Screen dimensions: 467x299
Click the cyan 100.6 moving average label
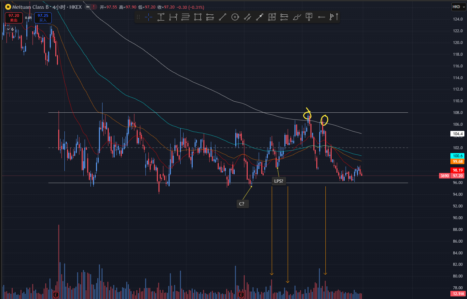click(x=458, y=156)
